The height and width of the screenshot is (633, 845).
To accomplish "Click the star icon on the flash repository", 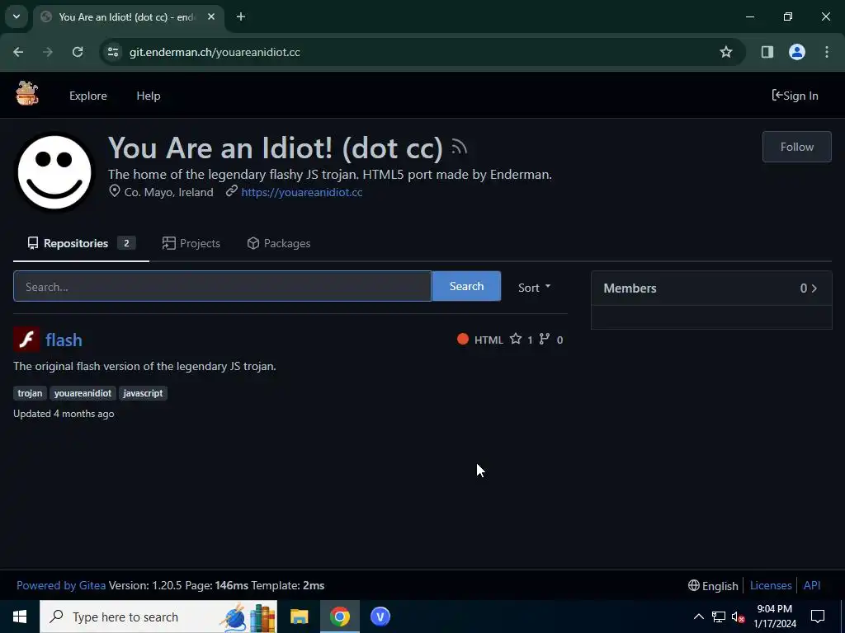I will (x=516, y=339).
